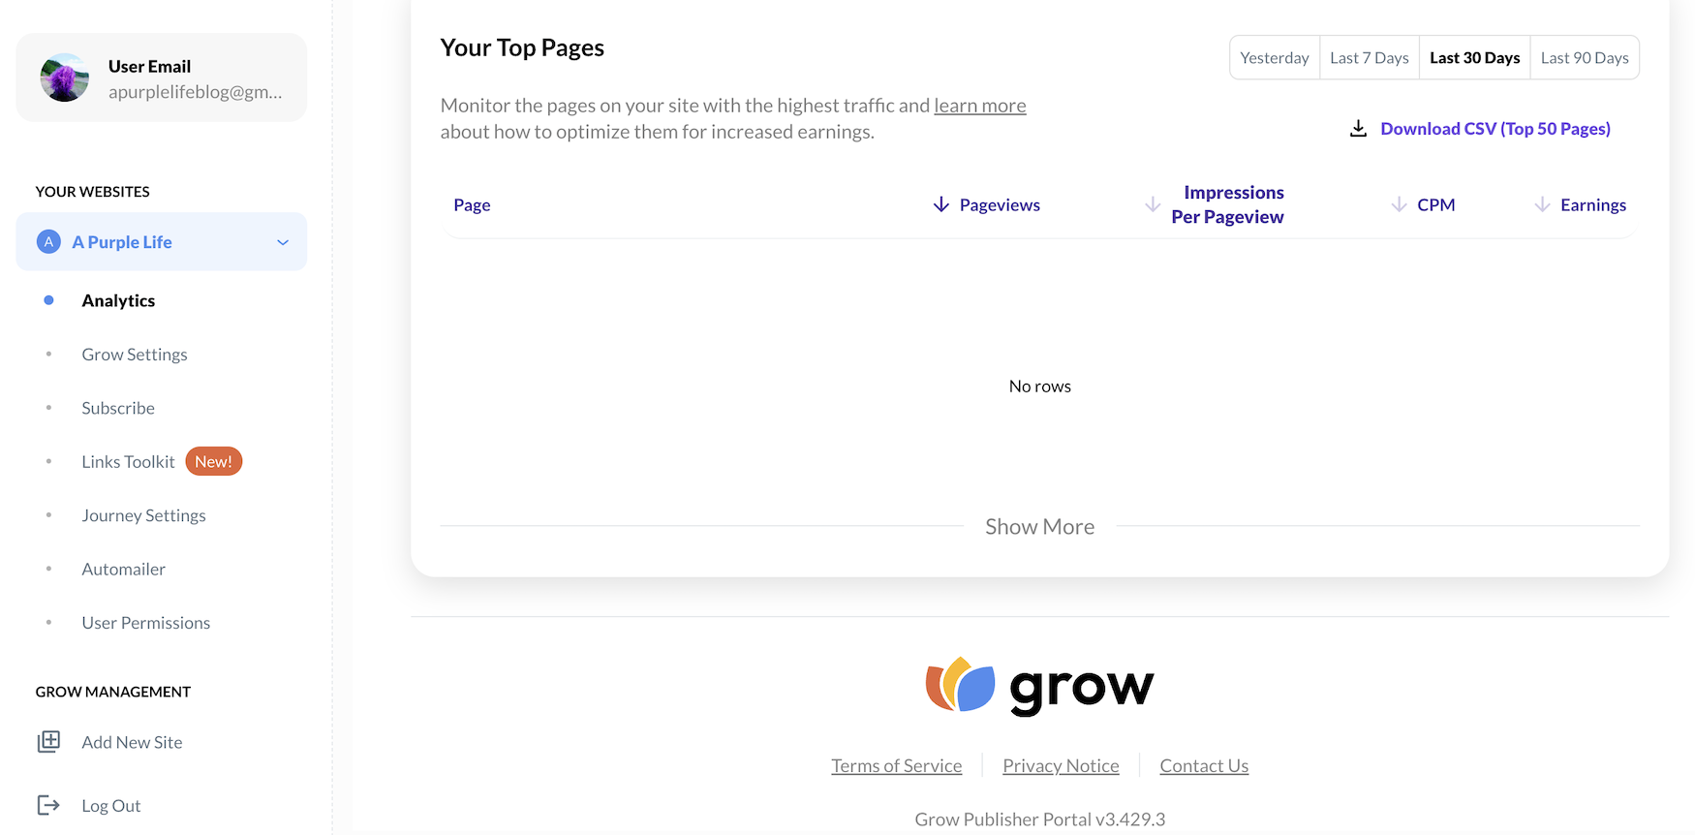Go to Journey Settings
This screenshot has height=835, width=1695.
coord(143,515)
